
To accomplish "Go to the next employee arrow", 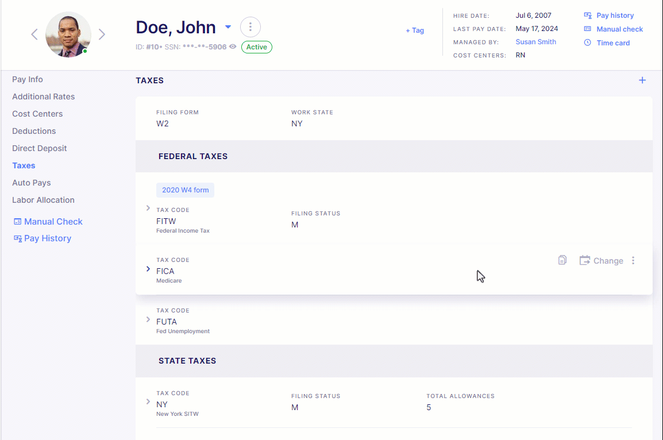I will click(x=102, y=34).
